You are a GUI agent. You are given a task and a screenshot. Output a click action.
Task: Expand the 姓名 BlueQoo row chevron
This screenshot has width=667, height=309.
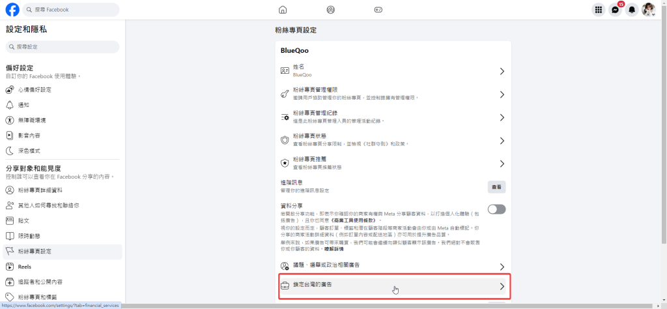[502, 71]
